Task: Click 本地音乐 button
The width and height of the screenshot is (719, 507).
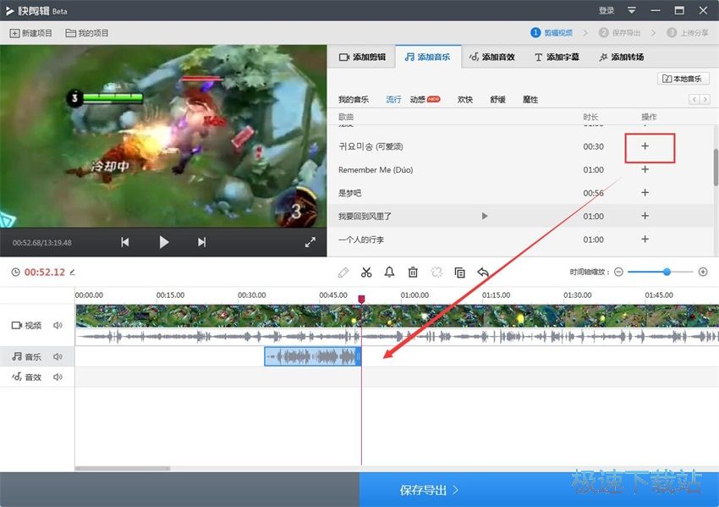Action: pyautogui.click(x=683, y=79)
